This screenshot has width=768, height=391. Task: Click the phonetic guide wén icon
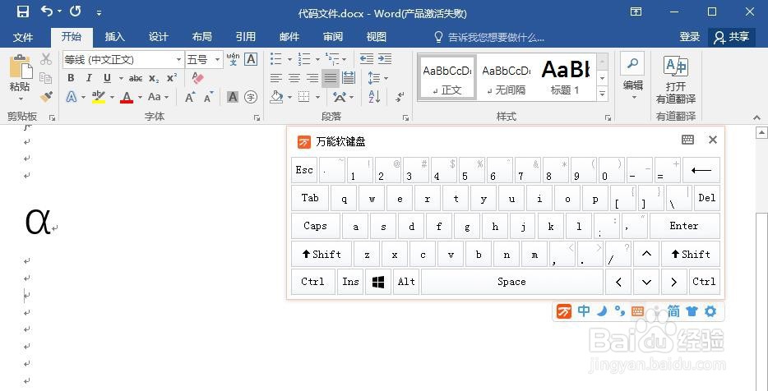point(234,59)
